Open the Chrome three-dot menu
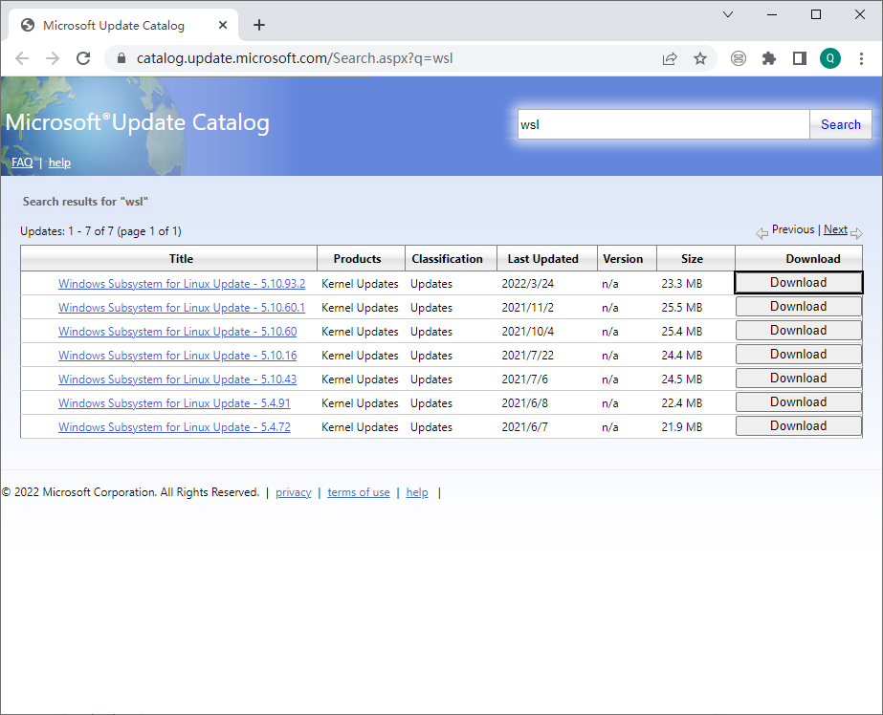Screen dimensions: 883x715 861,58
